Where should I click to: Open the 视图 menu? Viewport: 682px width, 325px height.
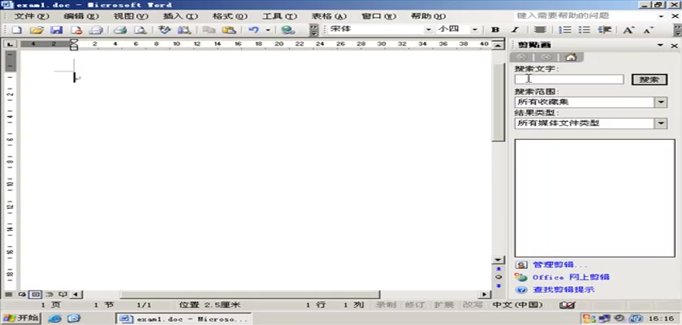[131, 16]
